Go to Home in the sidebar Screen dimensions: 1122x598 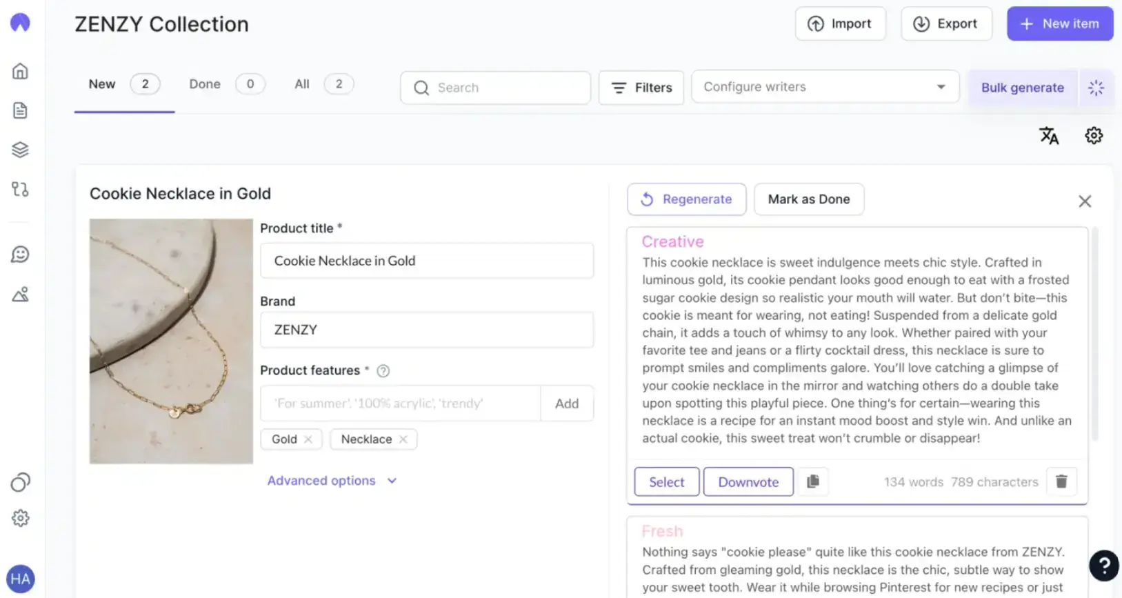point(20,71)
